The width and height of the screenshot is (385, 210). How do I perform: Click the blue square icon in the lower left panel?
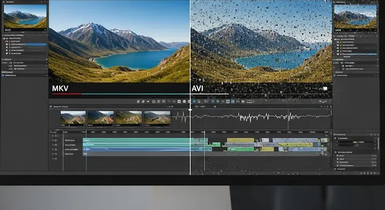point(3,76)
